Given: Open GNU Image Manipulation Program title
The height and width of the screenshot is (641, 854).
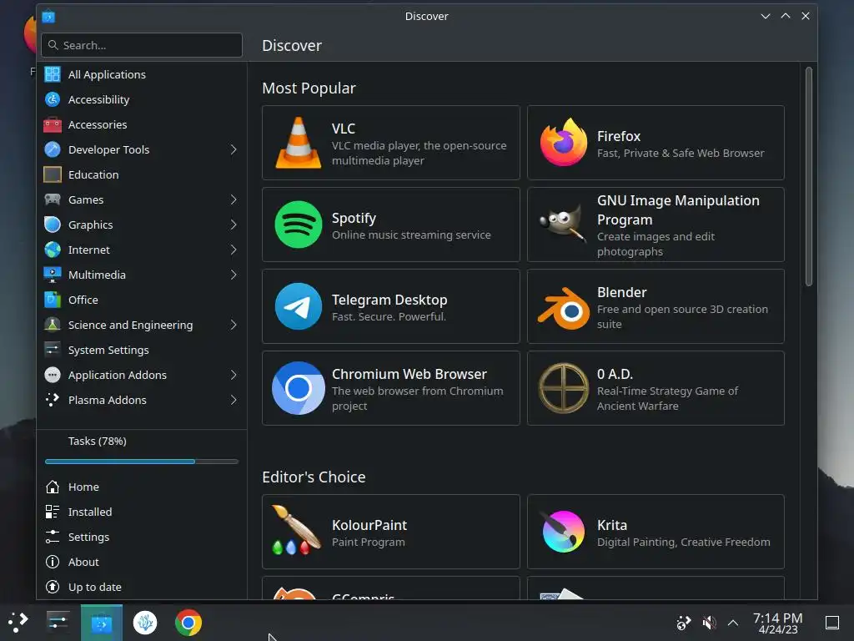Looking at the screenshot, I should (678, 209).
